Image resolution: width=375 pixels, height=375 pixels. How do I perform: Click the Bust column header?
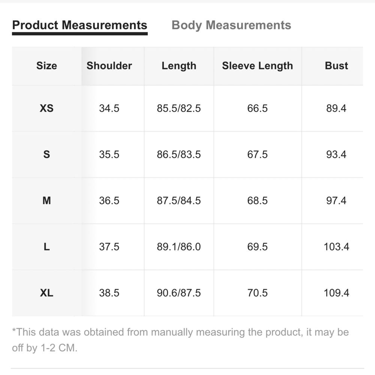pyautogui.click(x=336, y=66)
